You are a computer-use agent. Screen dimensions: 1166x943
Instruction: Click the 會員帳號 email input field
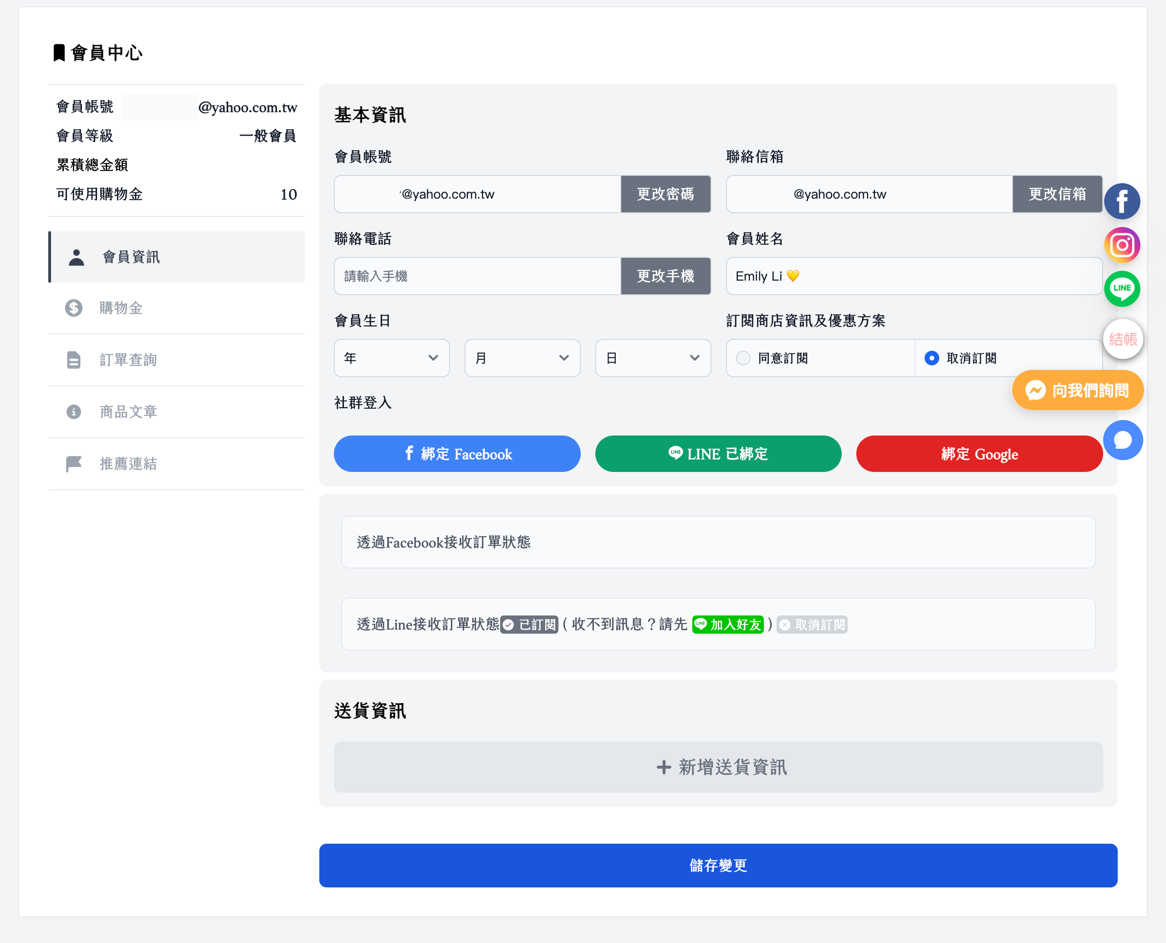477,194
